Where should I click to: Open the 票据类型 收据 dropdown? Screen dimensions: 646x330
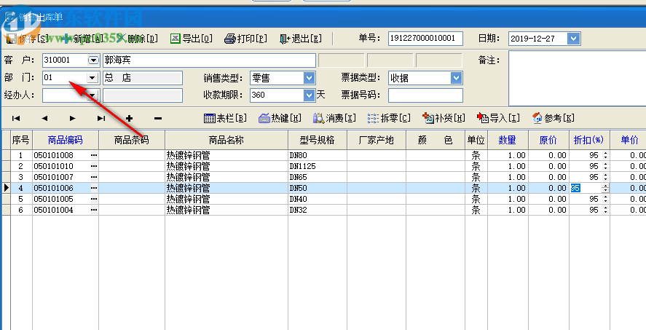click(456, 78)
